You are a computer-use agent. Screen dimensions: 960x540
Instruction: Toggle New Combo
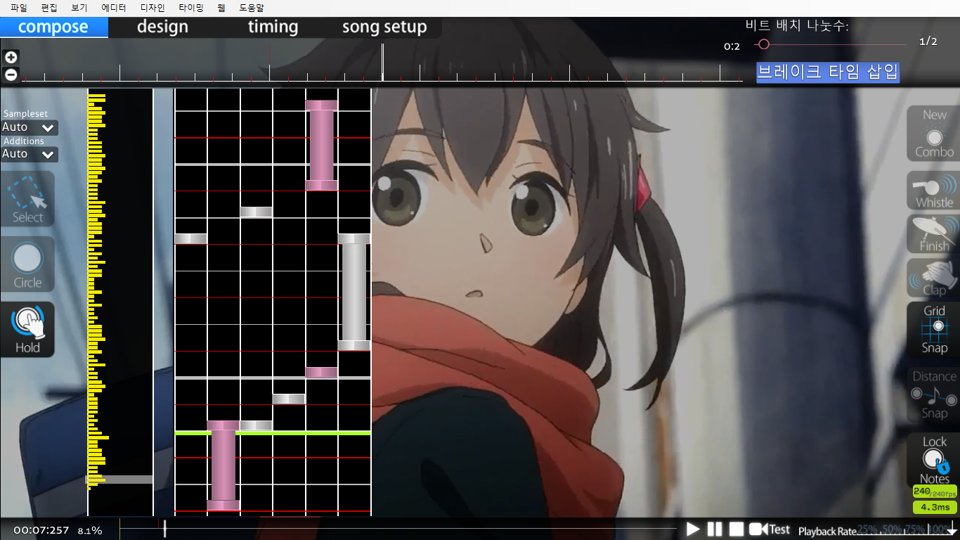point(933,134)
